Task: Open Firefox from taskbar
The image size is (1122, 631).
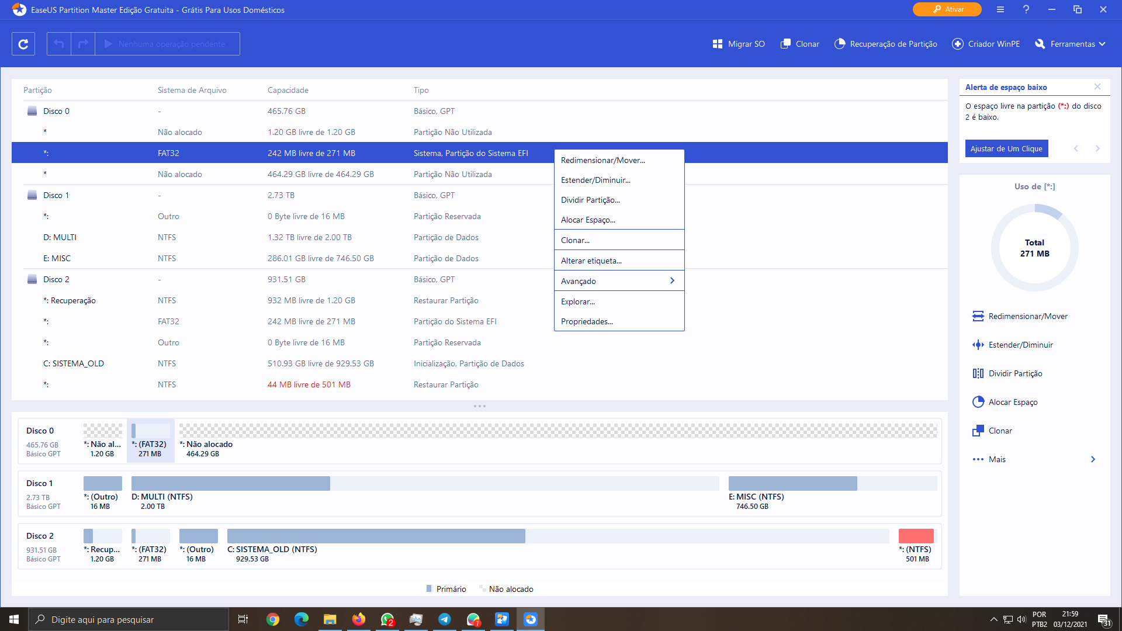Action: [359, 619]
